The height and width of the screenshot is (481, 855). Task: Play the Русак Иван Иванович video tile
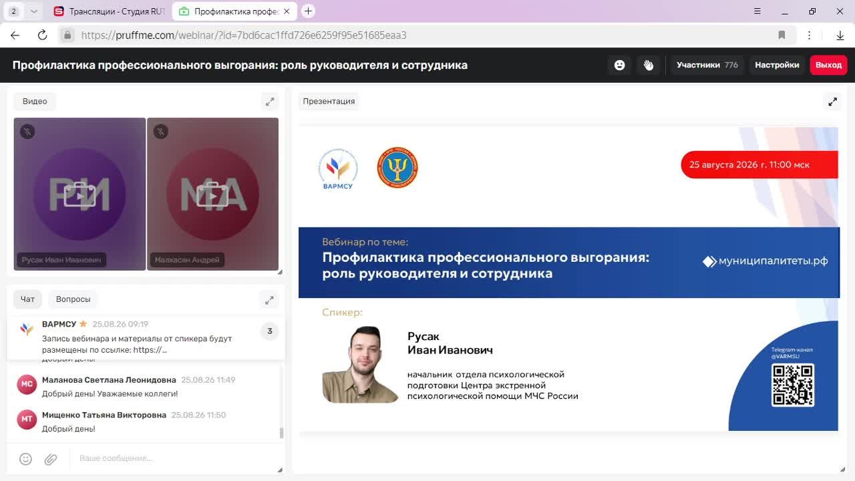pos(79,195)
